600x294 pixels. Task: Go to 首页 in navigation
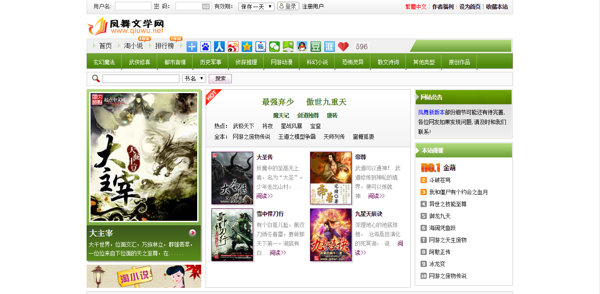[105, 46]
